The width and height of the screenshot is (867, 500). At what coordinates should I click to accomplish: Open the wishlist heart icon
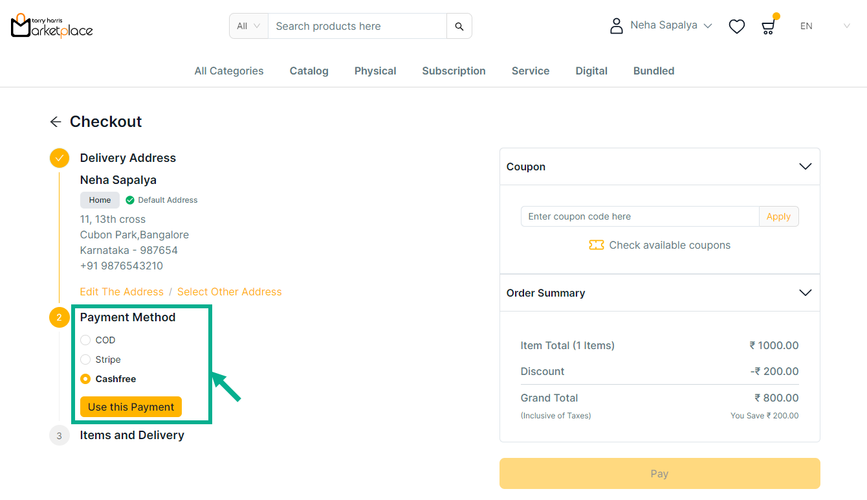tap(736, 27)
